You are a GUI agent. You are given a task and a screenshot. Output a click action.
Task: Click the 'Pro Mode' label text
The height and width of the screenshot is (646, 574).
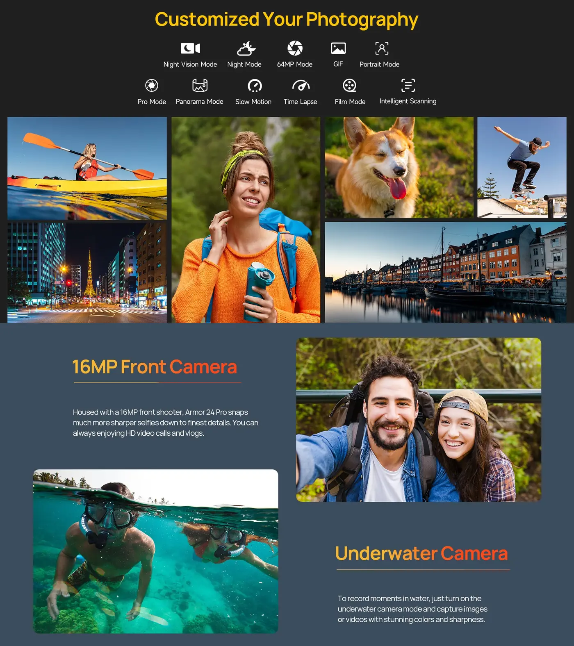pos(152,102)
